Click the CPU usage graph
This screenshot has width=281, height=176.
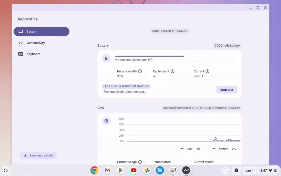(184, 130)
